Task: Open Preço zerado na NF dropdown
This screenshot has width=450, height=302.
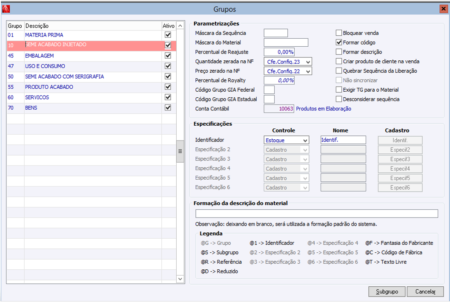Action: point(288,71)
